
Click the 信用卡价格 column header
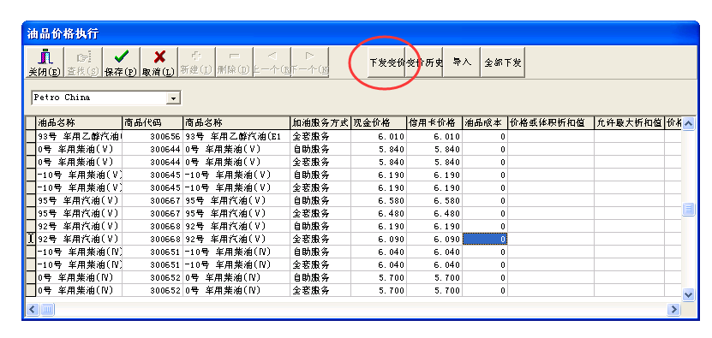pyautogui.click(x=434, y=123)
